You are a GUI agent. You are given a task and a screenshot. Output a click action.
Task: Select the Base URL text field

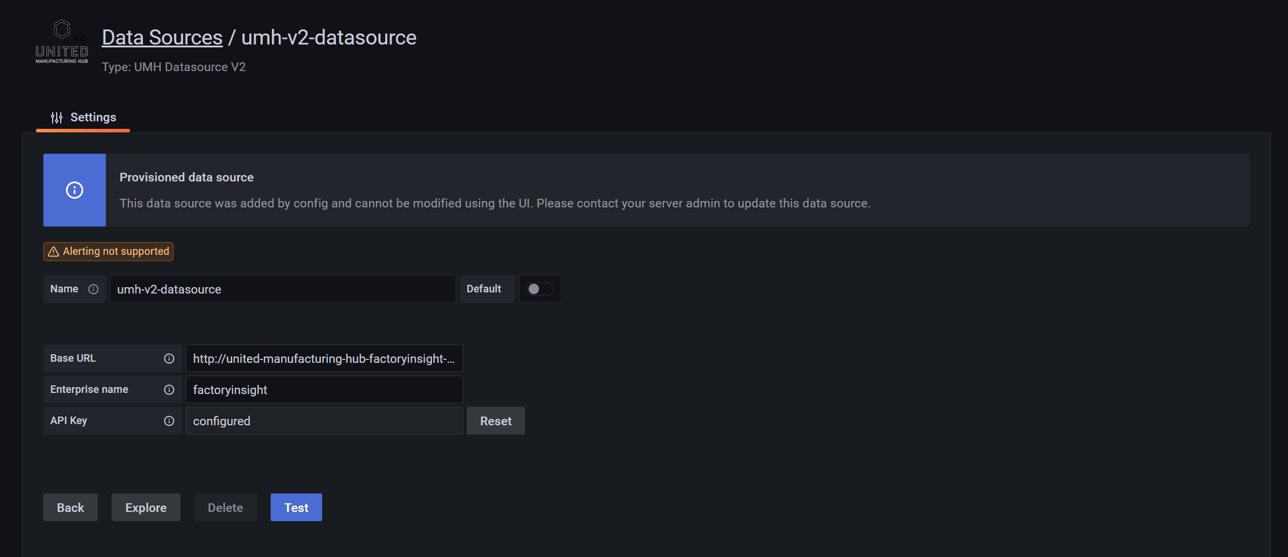[x=323, y=358]
